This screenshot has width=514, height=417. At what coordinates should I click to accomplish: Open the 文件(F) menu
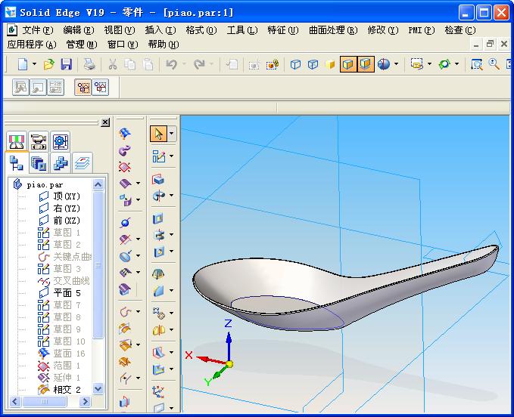pos(37,30)
